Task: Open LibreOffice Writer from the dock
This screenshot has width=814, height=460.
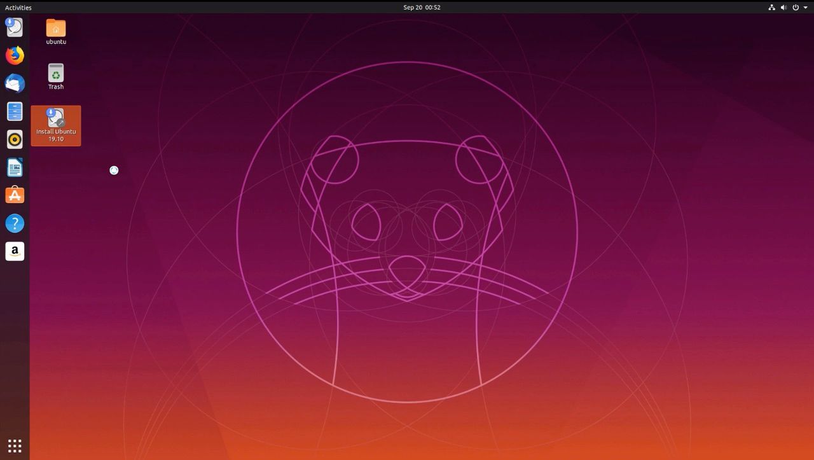Action: (15, 167)
